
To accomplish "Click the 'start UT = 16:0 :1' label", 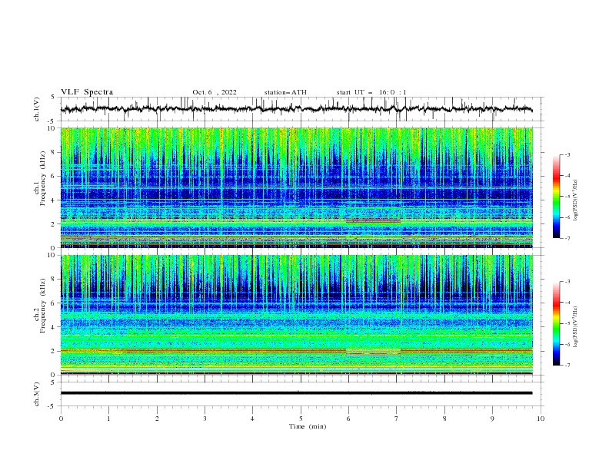I will [x=371, y=92].
